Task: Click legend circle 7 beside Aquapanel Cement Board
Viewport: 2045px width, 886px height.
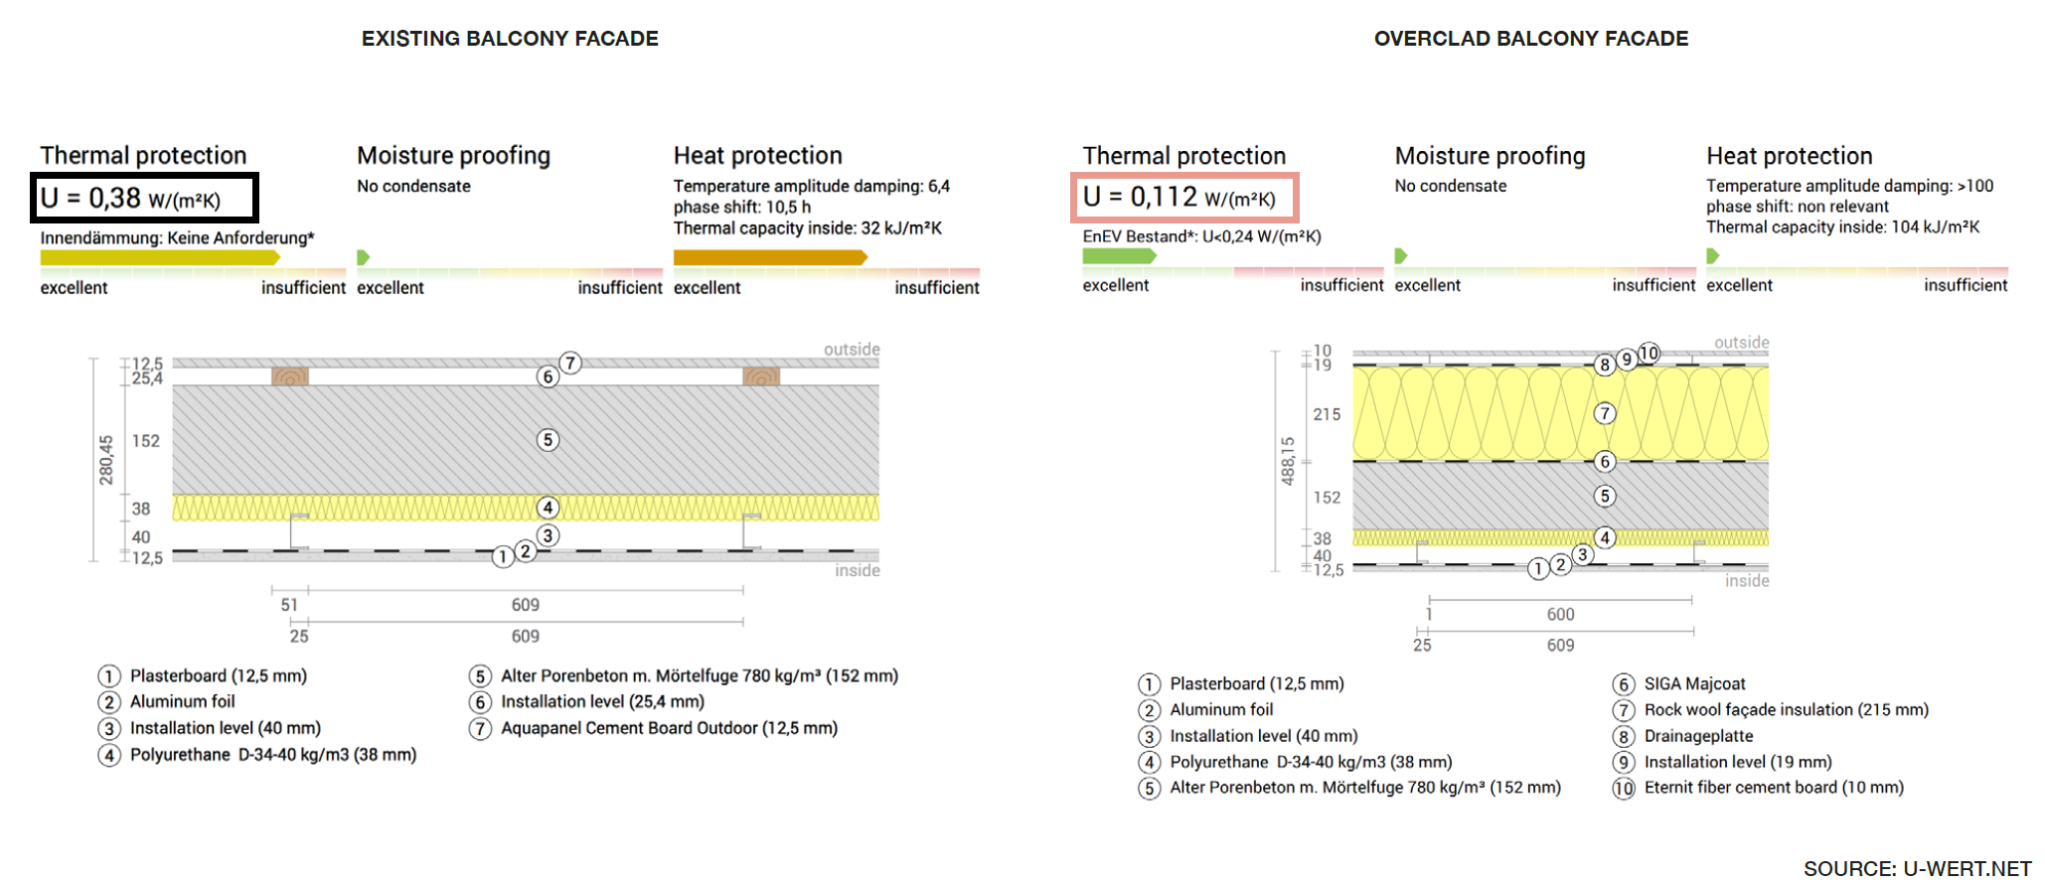Action: point(480,729)
